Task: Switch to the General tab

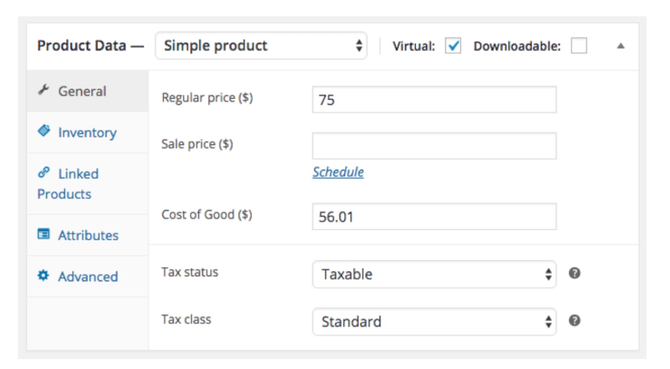Action: click(x=87, y=91)
